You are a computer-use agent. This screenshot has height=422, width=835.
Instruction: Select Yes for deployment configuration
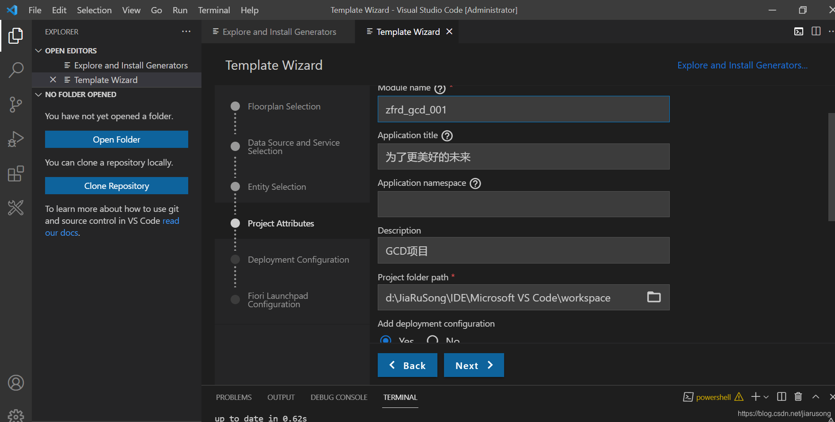coord(386,340)
